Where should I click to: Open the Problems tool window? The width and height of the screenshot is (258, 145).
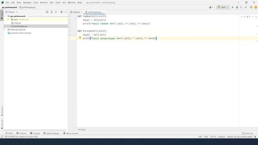tap(21, 133)
